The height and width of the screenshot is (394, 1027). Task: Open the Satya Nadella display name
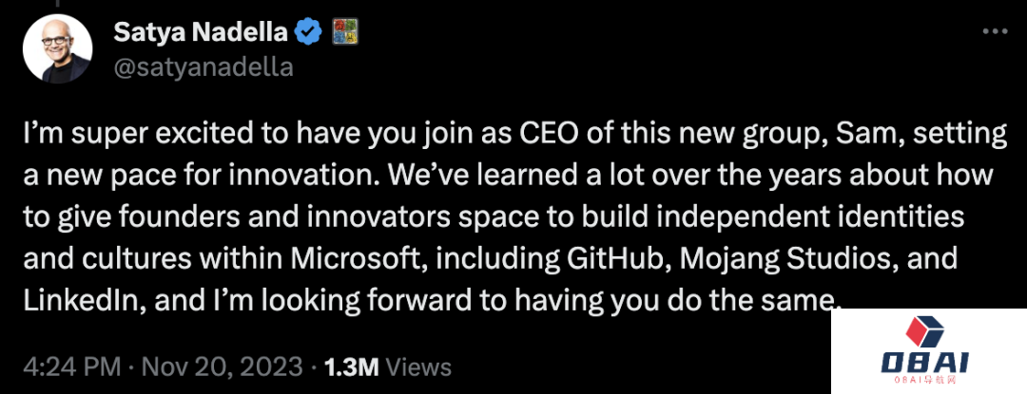(201, 31)
